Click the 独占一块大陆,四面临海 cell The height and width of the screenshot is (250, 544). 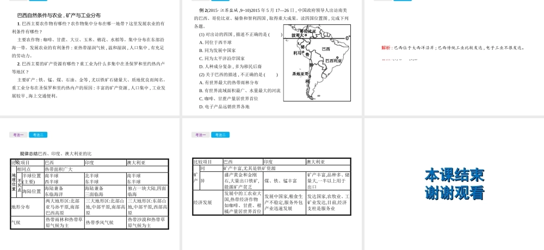(147, 191)
